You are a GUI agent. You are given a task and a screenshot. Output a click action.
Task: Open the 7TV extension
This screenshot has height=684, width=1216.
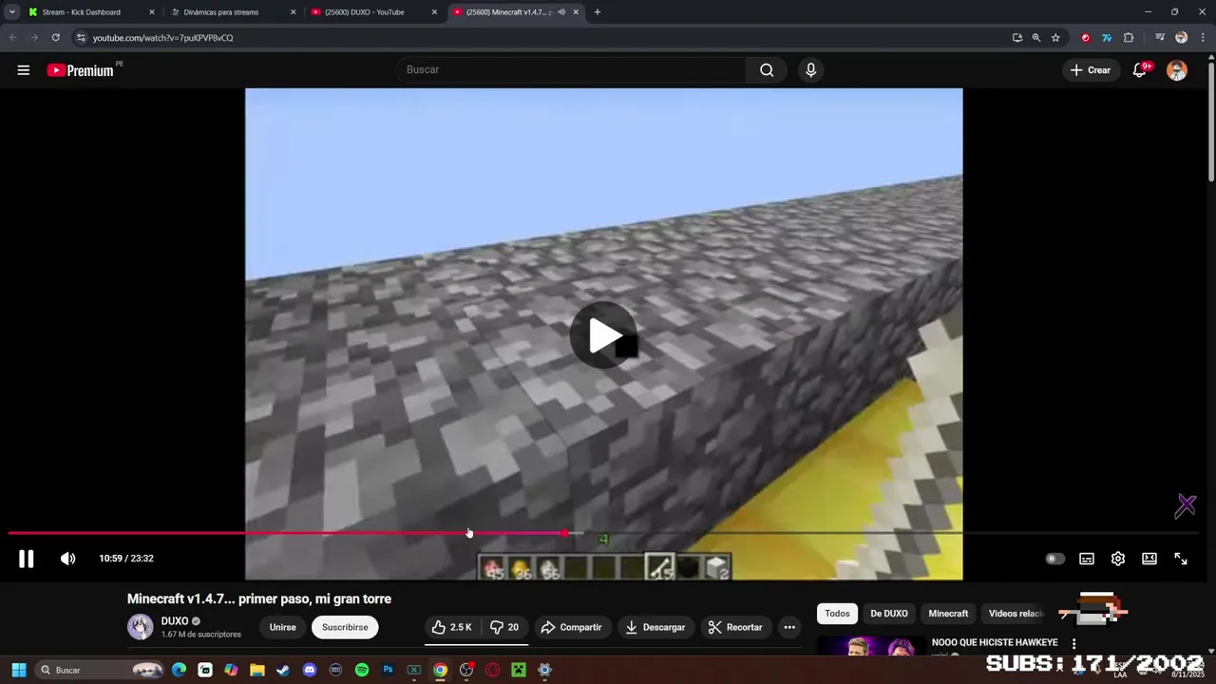tap(1107, 38)
